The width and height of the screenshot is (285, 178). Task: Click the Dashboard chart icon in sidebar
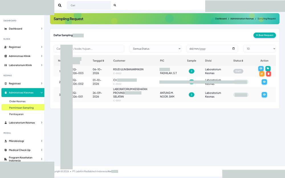pyautogui.click(x=6, y=29)
